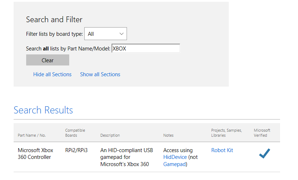This screenshot has height=180, width=298.
Task: Click the Search Results heading
Action: 43,110
